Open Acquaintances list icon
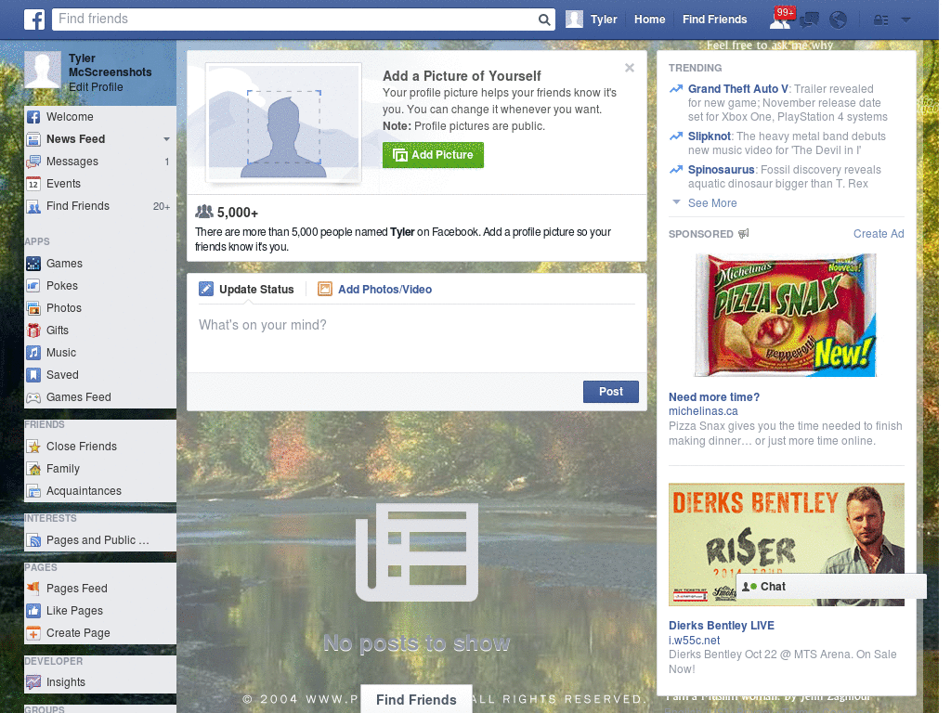The image size is (951, 713). click(34, 491)
